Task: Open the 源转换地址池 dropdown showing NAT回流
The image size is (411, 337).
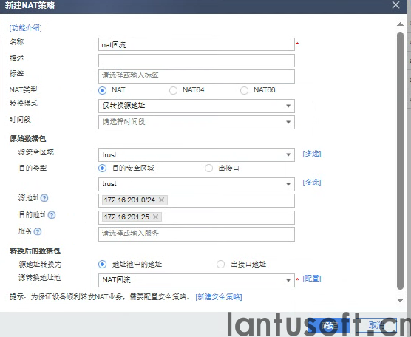Action: point(197,280)
